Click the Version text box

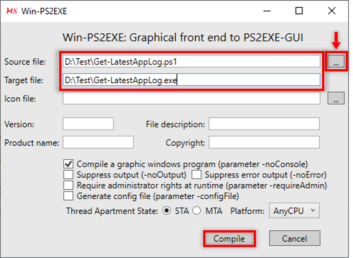tap(88, 123)
